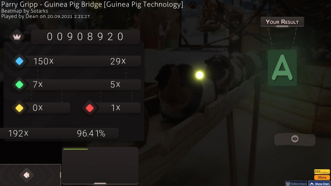The height and width of the screenshot is (186, 331).
Task: Click the 25ms latency indicator
Action: click(x=322, y=177)
